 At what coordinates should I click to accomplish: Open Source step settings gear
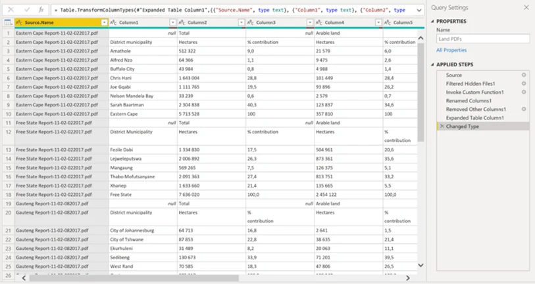(524, 75)
